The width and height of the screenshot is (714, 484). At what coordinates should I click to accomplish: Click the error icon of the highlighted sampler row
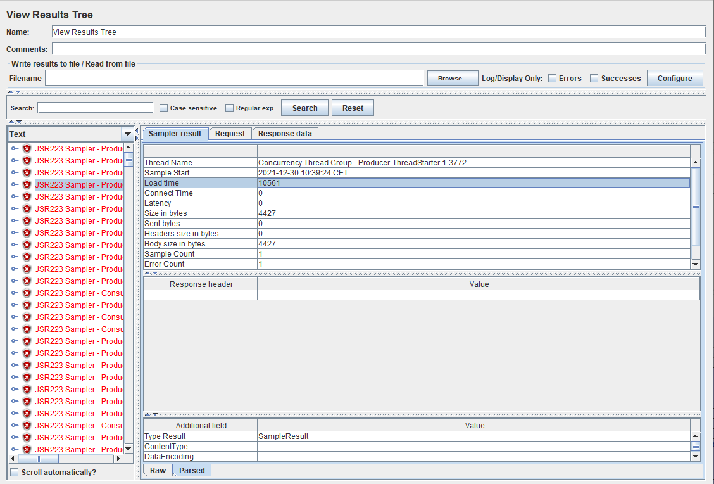tap(27, 184)
